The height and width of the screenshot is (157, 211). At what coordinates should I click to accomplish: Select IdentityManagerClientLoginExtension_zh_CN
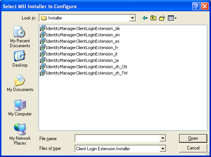click(x=87, y=67)
